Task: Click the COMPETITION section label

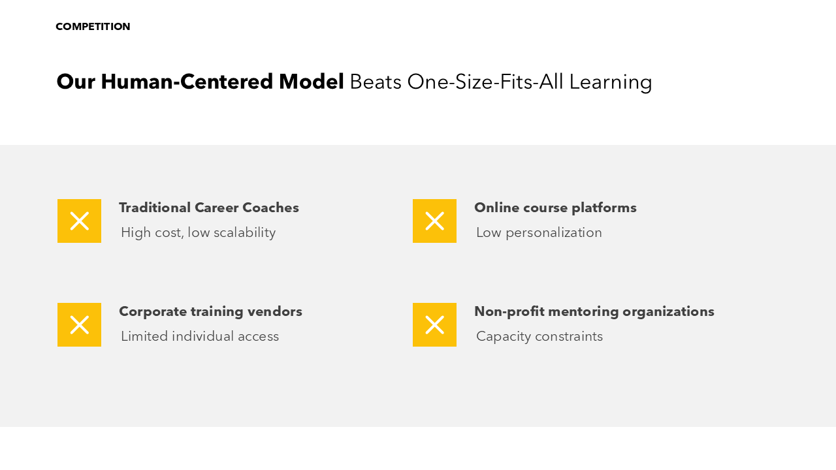Action: [93, 27]
